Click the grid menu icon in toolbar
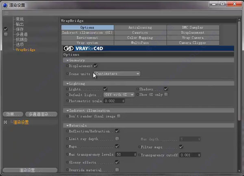 point(6,13)
